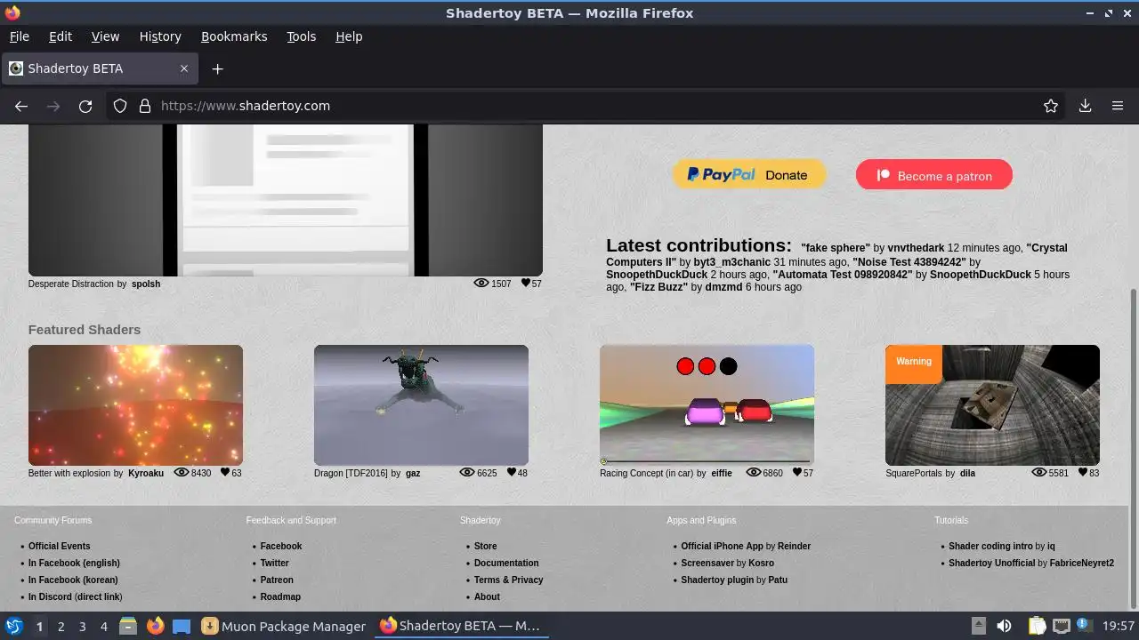Open the Edit menu
Viewport: 1139px width, 640px height.
pyautogui.click(x=61, y=36)
